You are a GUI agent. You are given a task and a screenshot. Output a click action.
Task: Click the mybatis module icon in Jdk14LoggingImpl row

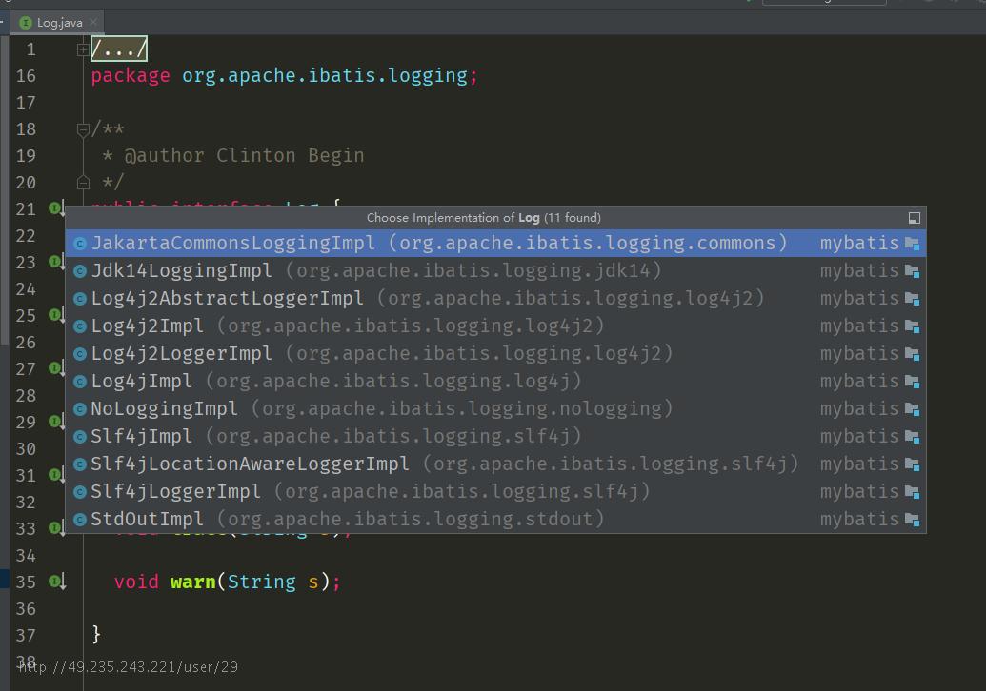coord(913,271)
